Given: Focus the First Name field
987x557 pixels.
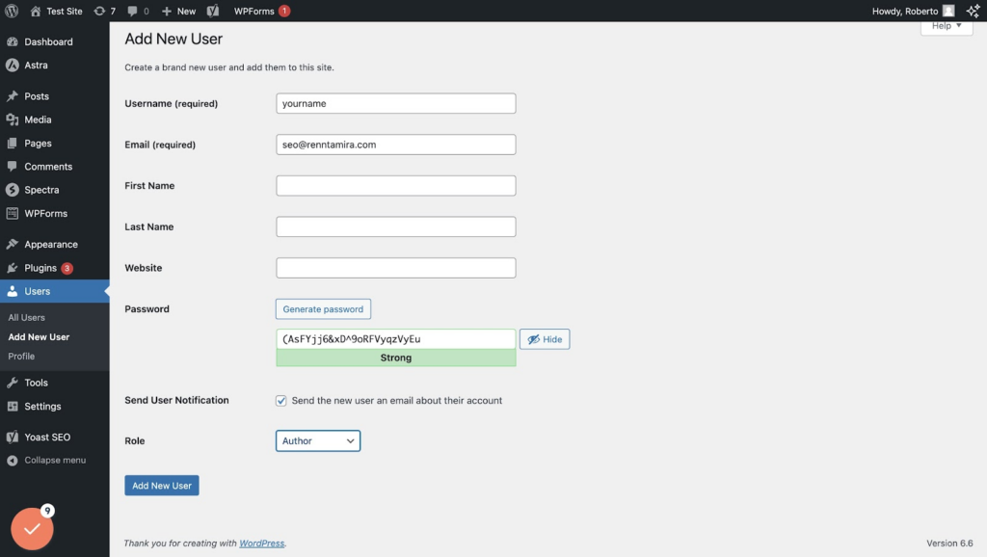Looking at the screenshot, I should pyautogui.click(x=396, y=186).
